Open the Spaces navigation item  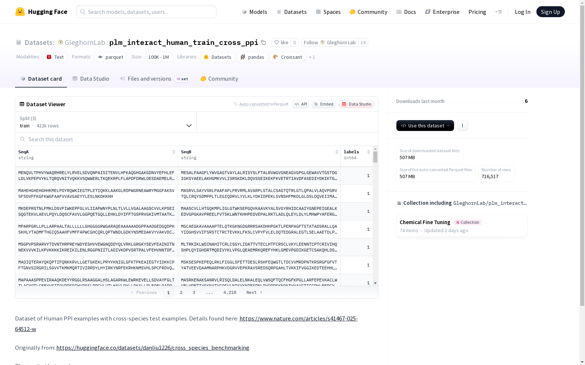point(328,12)
